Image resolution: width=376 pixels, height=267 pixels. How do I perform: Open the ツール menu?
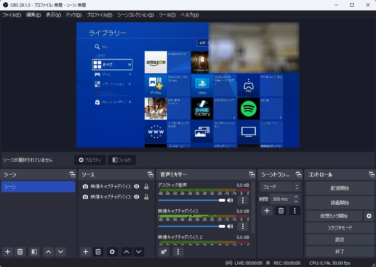(167, 15)
